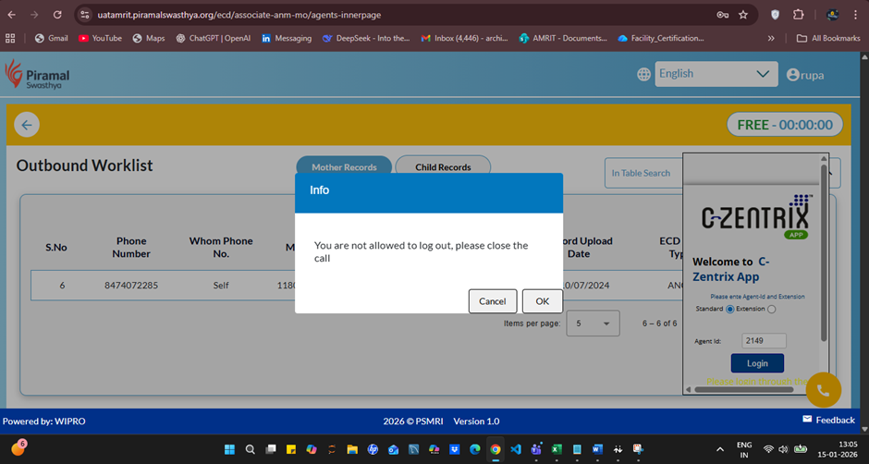This screenshot has height=464, width=869.
Task: Click the back arrow on yellow bar
Action: tap(26, 126)
